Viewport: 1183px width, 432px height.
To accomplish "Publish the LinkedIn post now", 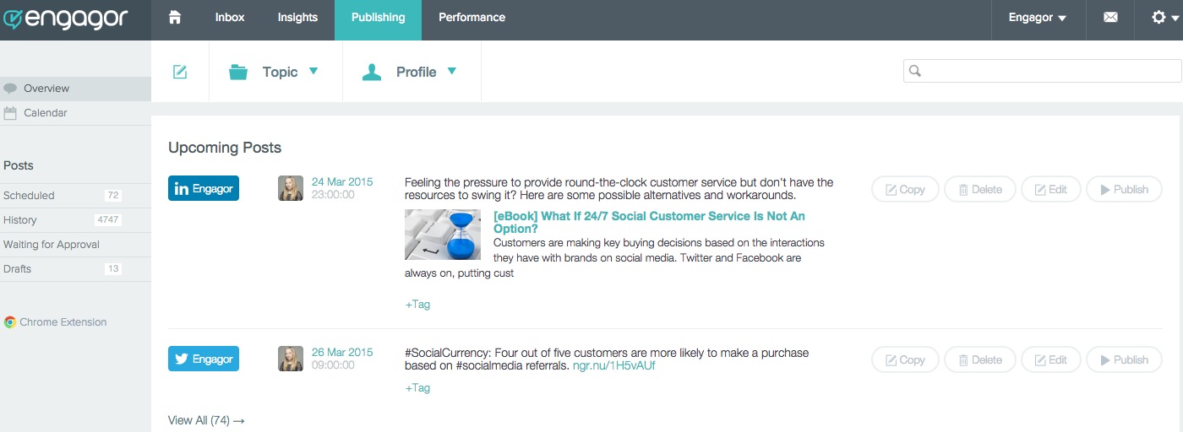I will tap(1123, 190).
